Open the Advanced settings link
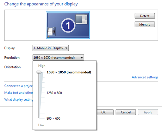The height and width of the screenshot is (132, 162). coord(145,77)
